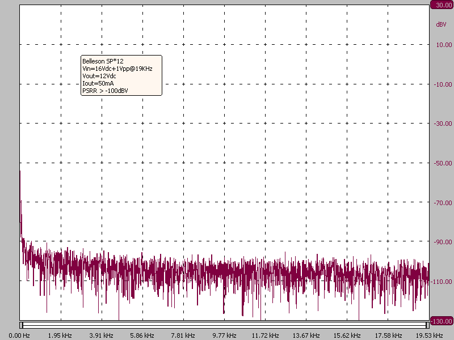
Task: Click the 7.81 kHz frequency label
Action: [183, 335]
